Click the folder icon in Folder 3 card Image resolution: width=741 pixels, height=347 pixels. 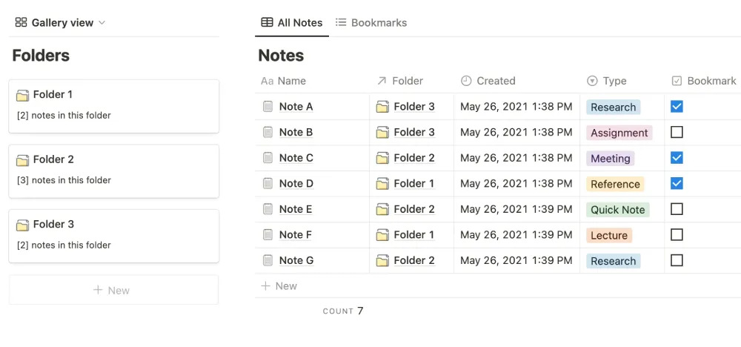(22, 225)
